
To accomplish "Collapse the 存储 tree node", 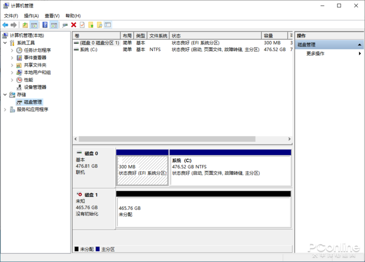I will point(5,95).
